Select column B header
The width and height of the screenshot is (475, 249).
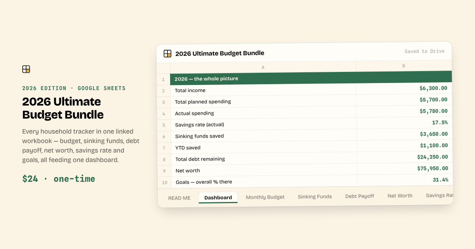click(404, 66)
